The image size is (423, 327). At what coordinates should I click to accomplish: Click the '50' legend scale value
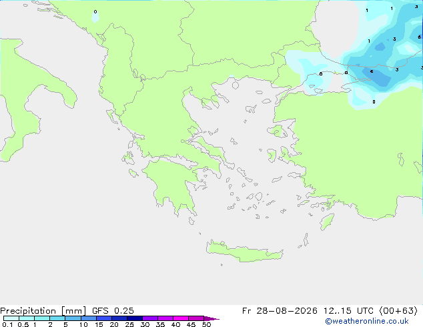(206, 324)
